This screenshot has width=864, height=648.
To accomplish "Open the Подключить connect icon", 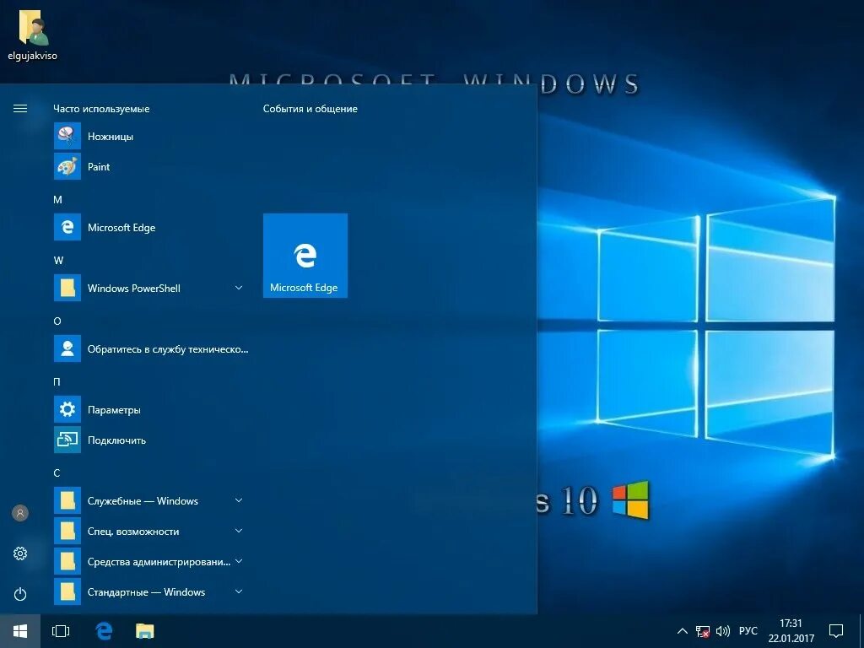I will (x=67, y=440).
